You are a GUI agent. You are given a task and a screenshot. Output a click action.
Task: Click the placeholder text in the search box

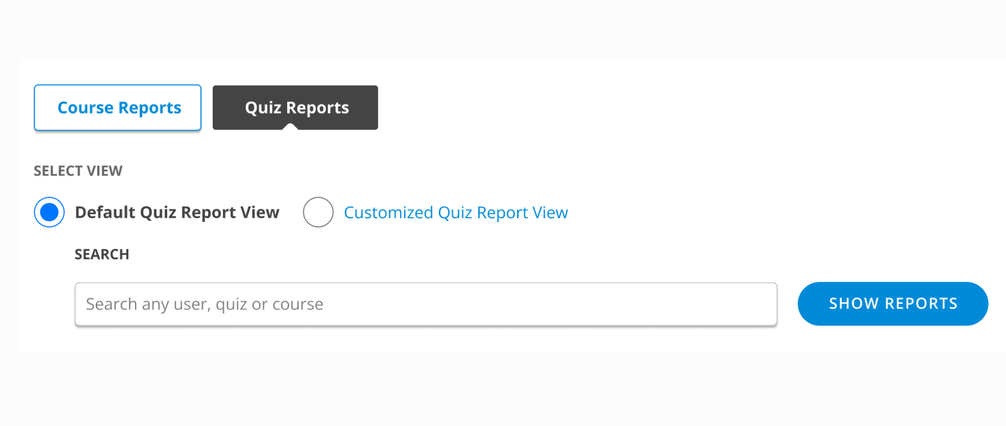coord(204,304)
